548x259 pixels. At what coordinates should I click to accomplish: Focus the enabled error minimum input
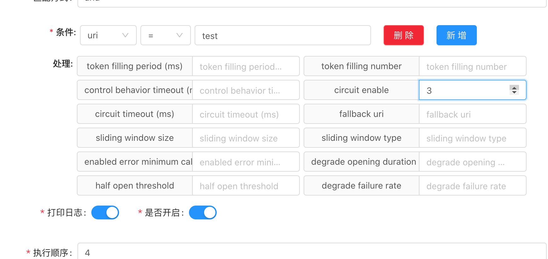tap(246, 162)
